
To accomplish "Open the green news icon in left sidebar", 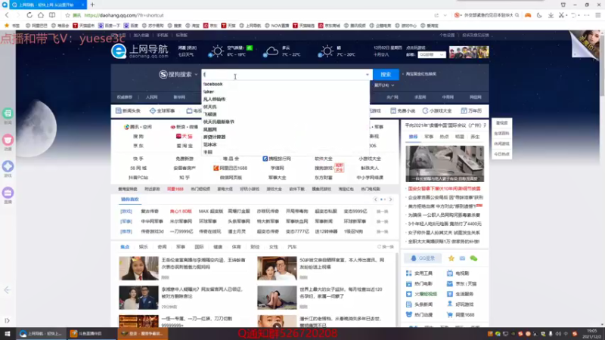I will coord(8,113).
